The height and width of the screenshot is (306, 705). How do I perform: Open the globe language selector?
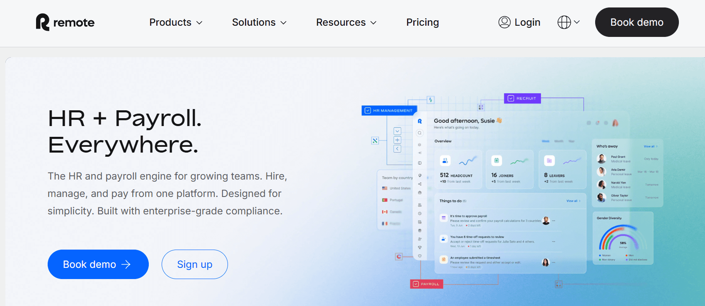pyautogui.click(x=568, y=22)
